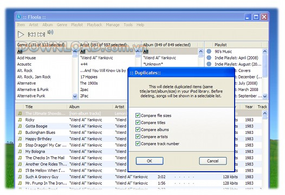This screenshot has height=195, width=285.
Task: Click the track list scroll up arrow
Action: 265,113
